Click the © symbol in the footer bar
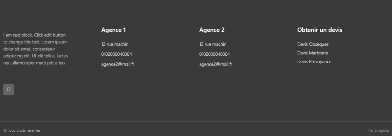Screen dimensions: 392x136 pos(5,130)
